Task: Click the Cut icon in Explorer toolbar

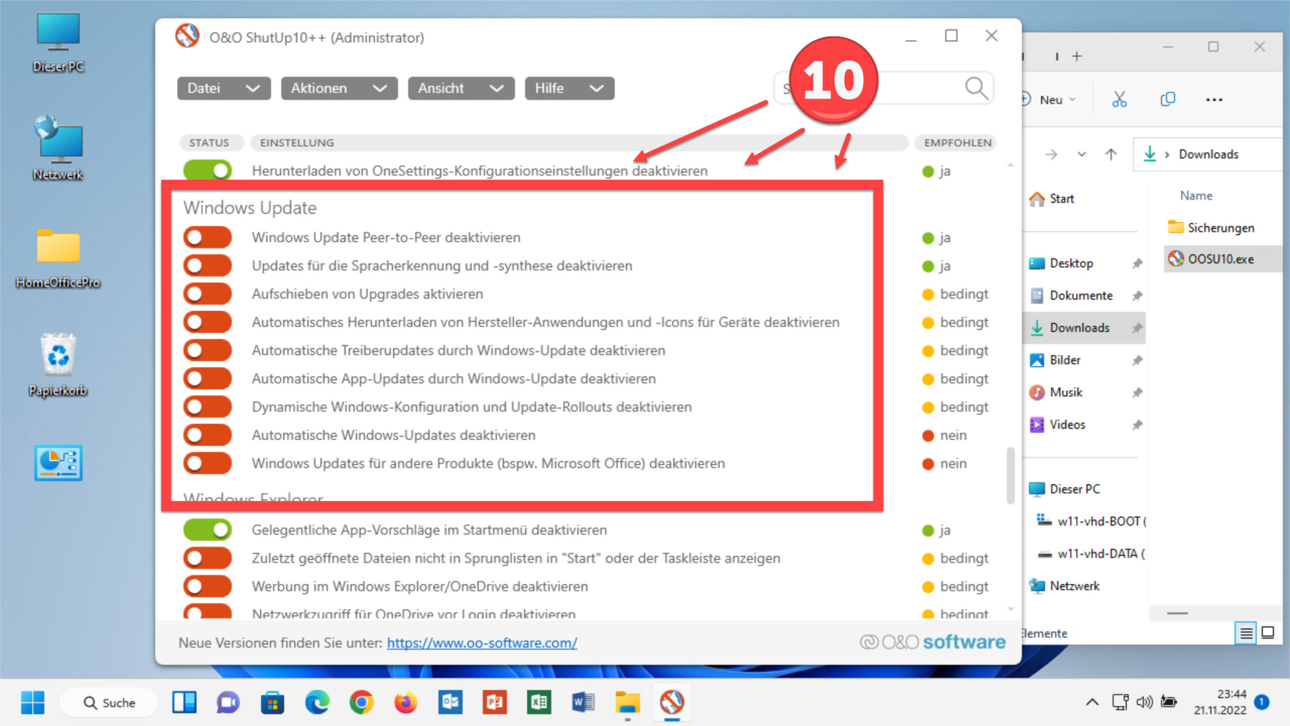Action: (1120, 98)
